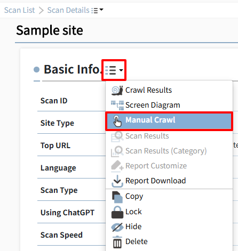Open the Basic Info list dropdown

(114, 70)
